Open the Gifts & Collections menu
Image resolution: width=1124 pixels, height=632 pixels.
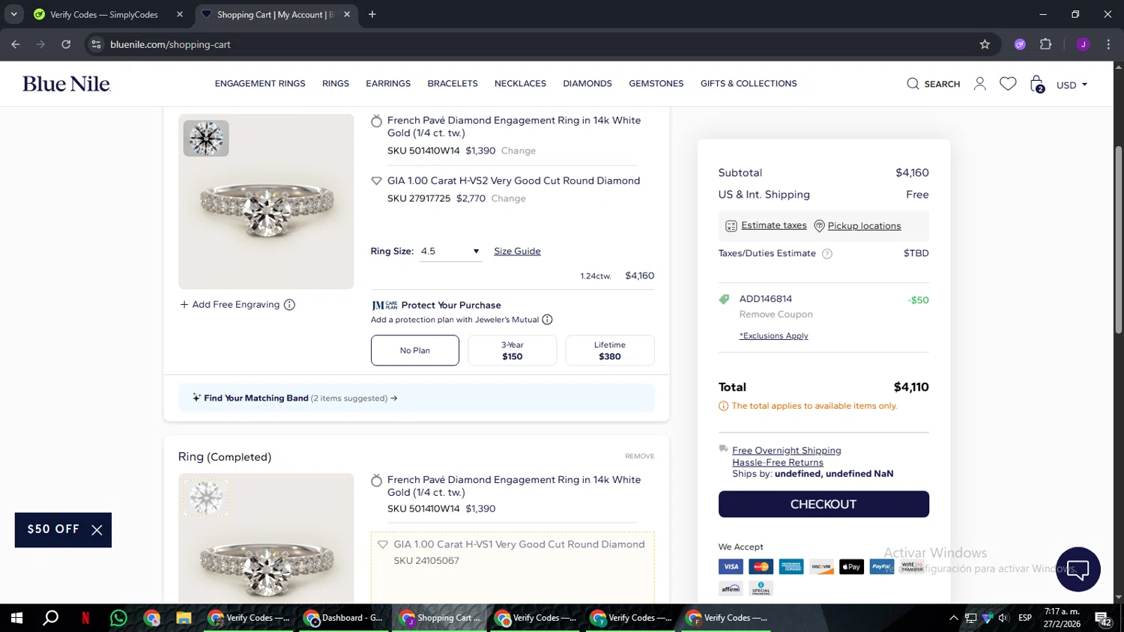(749, 84)
